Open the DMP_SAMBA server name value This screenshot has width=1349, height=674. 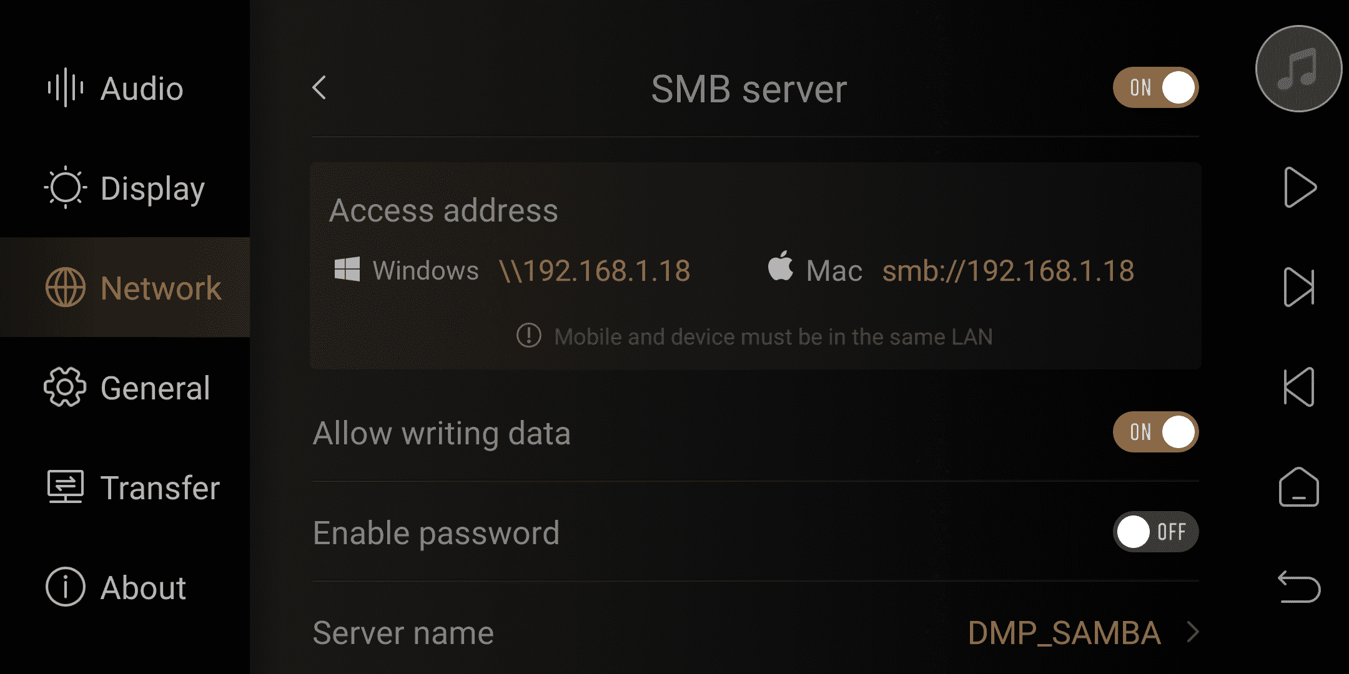(1064, 633)
